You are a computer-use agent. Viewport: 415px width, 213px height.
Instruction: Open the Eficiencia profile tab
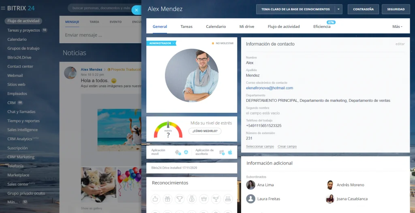point(322,26)
